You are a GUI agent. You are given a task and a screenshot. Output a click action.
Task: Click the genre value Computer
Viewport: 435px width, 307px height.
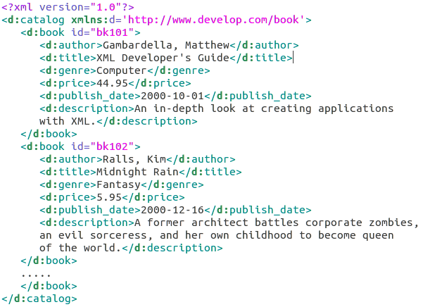point(121,70)
